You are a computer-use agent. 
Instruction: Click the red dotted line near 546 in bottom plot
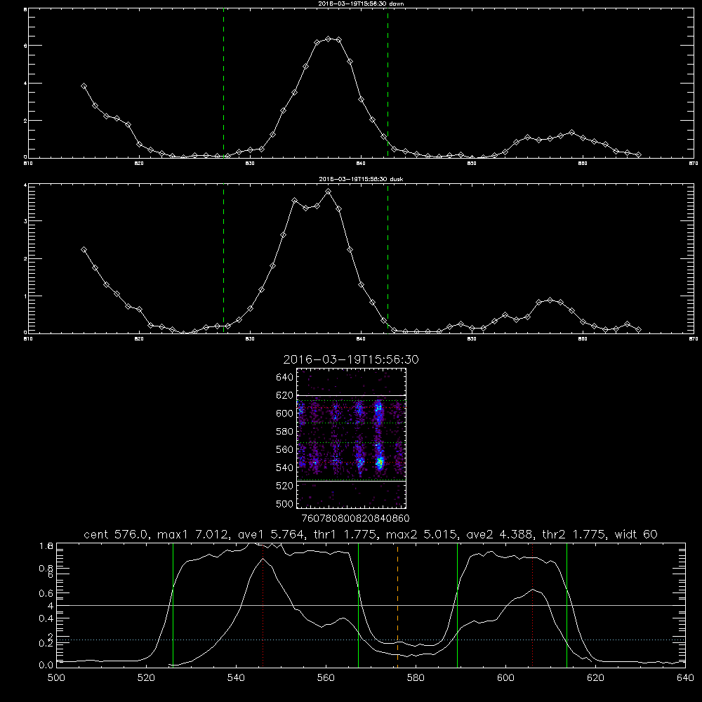point(263,605)
